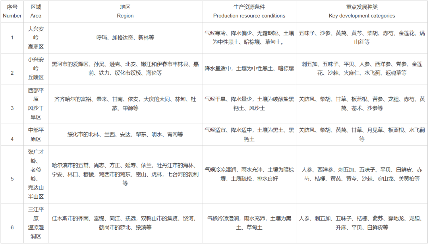
Task: Click the 气候干旱、降水量少 conditions cell
Action: [x=249, y=103]
